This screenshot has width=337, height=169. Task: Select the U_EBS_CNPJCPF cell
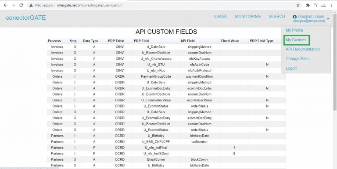[x=156, y=142]
